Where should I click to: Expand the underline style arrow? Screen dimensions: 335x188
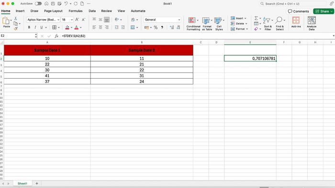click(x=46, y=28)
